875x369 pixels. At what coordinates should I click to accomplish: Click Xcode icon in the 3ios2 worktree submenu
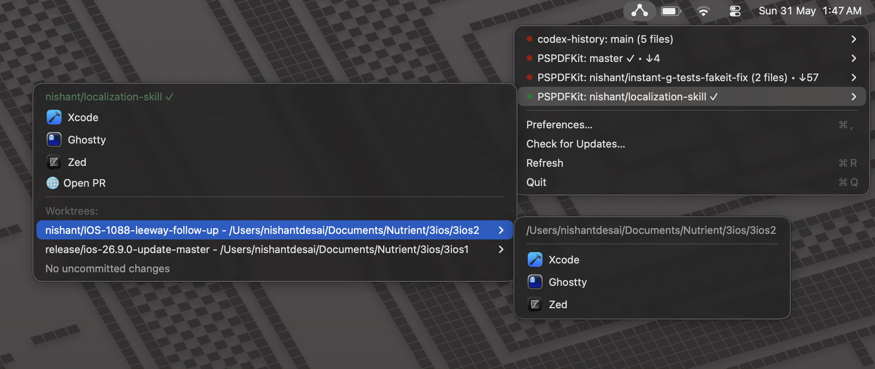click(x=535, y=260)
